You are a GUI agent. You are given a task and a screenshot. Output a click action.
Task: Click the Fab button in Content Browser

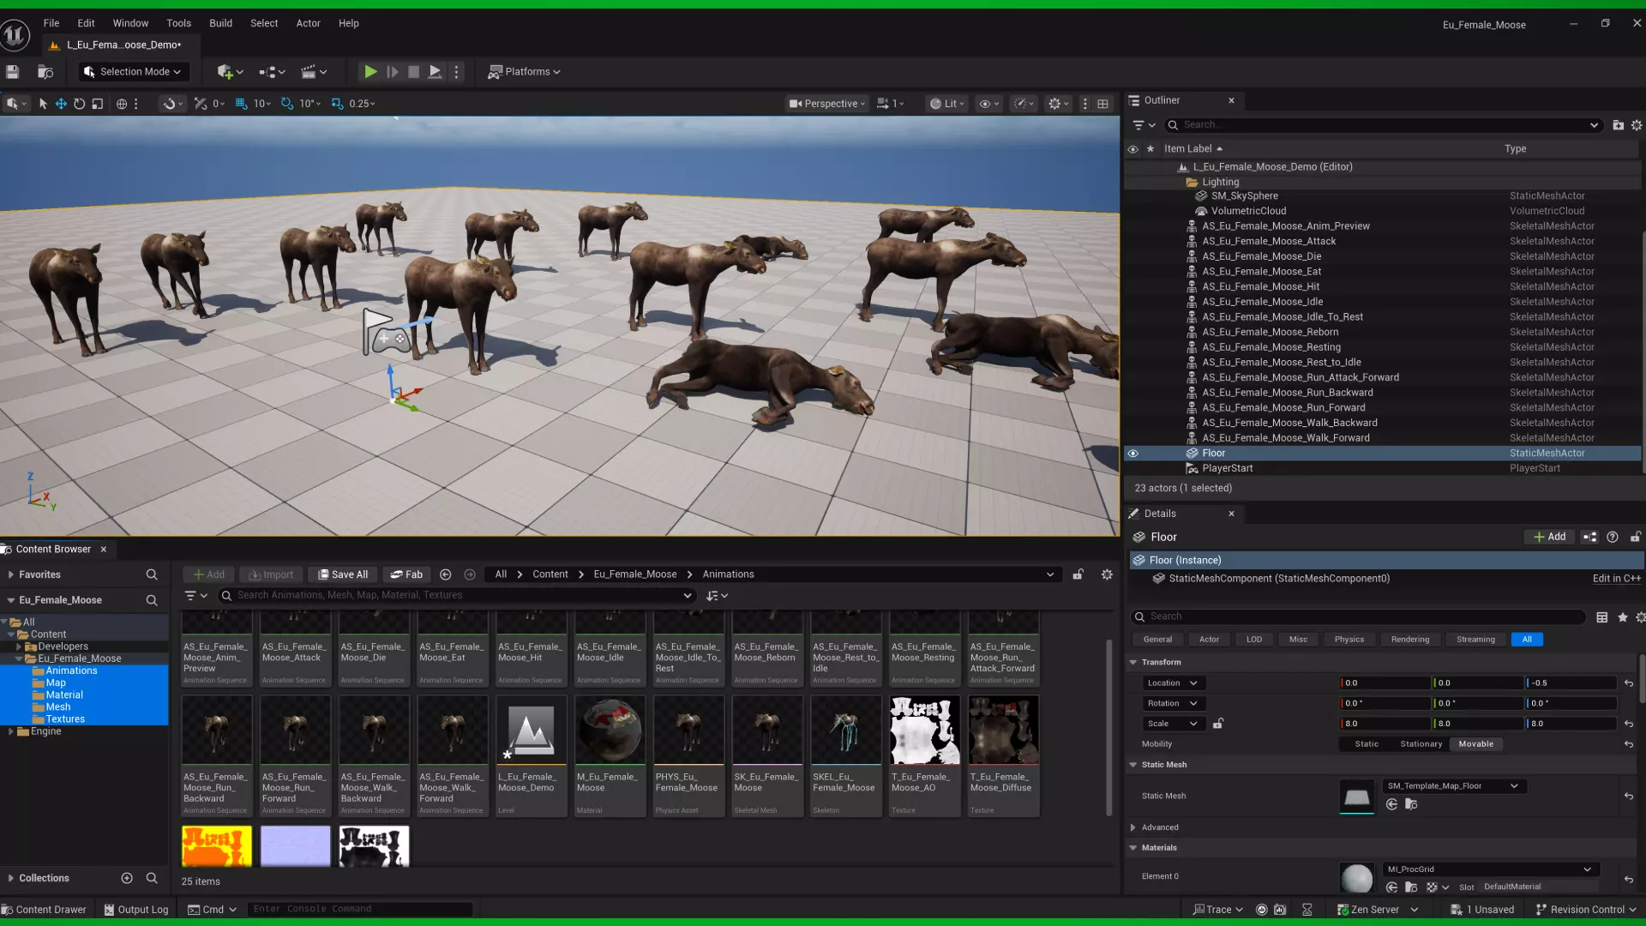pos(406,574)
